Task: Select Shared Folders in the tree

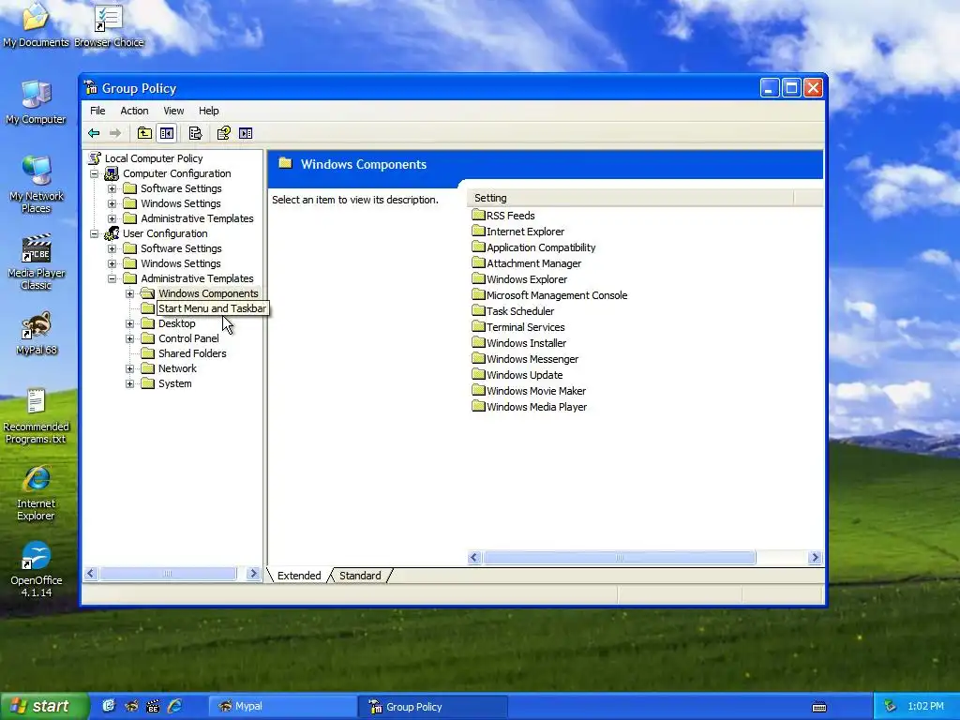Action: [x=192, y=353]
